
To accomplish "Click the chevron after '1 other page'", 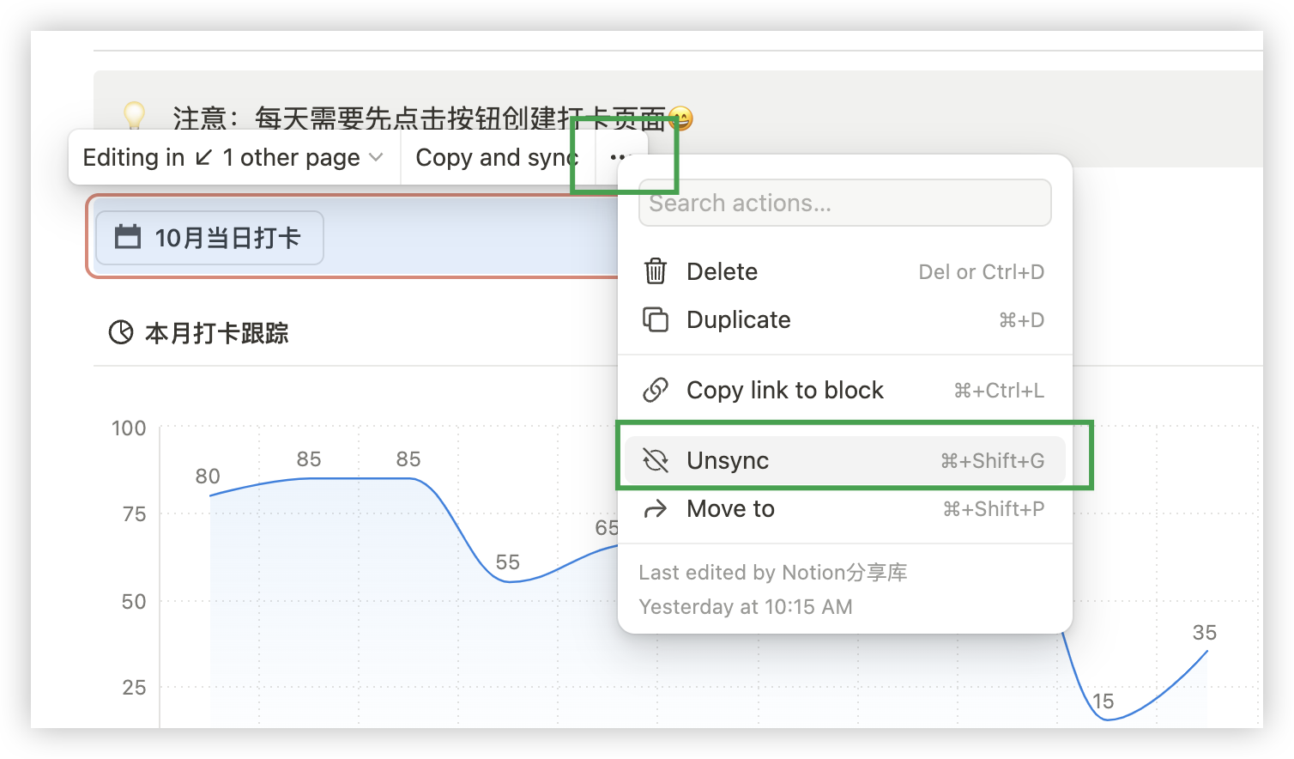I will tap(376, 157).
